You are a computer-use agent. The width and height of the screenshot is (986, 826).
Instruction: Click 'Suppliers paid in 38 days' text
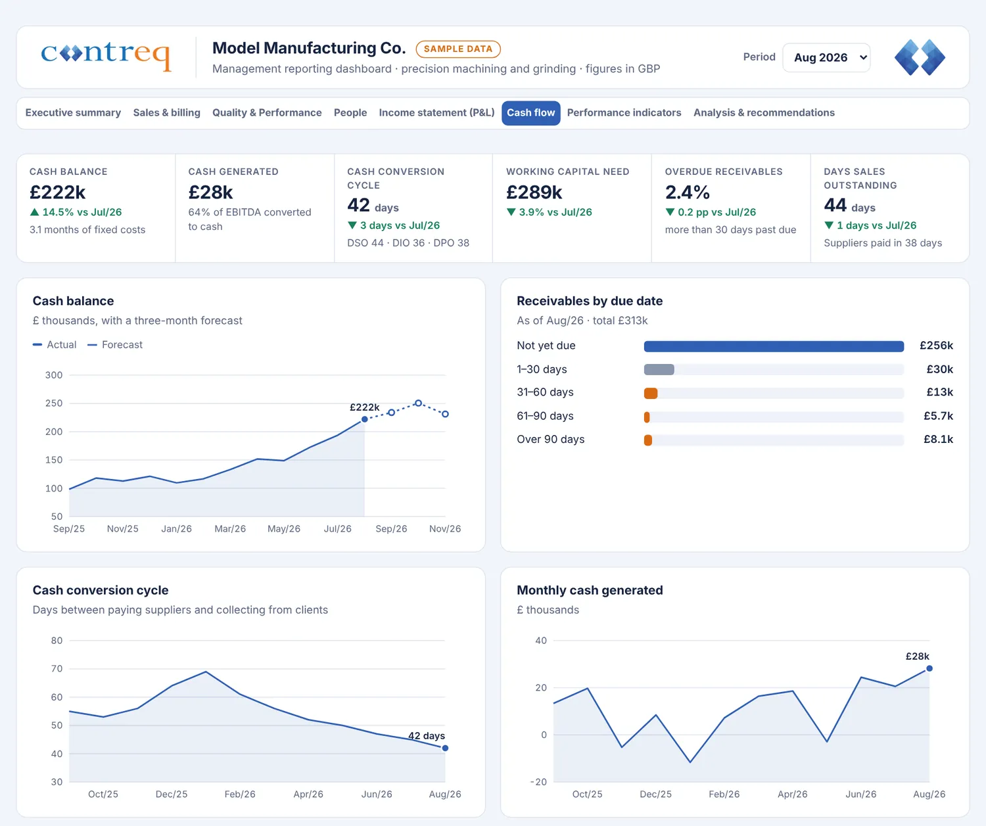[883, 243]
